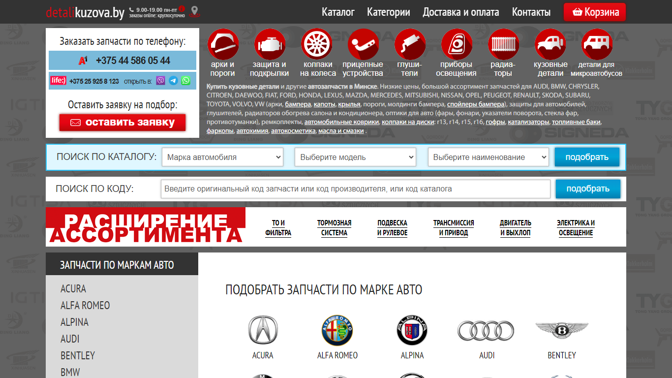Click the Alfa Romeo brand logo
672x378 pixels.
click(337, 330)
